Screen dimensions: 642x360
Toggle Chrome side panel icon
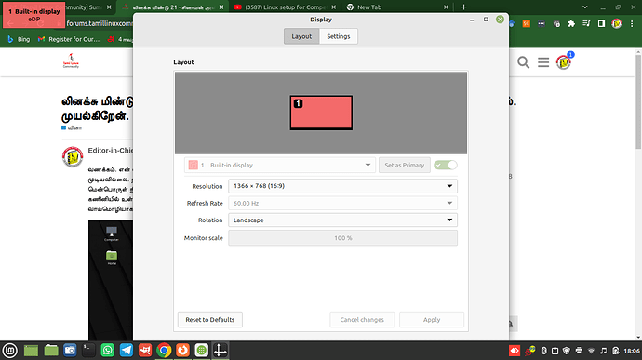coord(601,24)
